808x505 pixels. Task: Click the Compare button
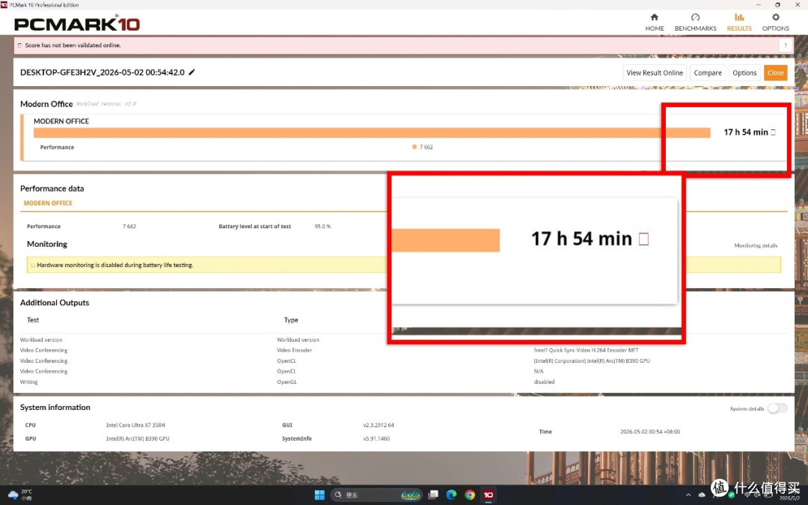click(708, 73)
